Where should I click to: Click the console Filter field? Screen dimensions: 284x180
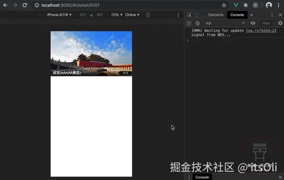pyautogui.click(x=266, y=23)
